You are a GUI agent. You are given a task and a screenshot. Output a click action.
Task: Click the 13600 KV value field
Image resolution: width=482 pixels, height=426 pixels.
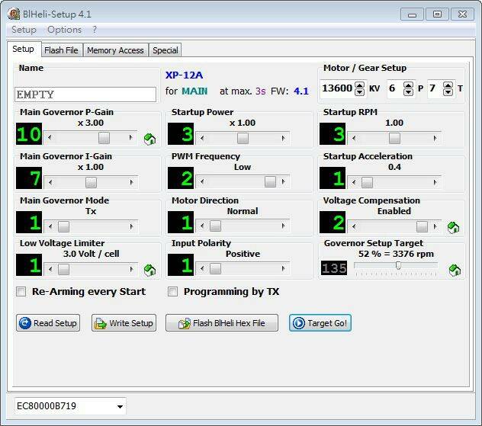pyautogui.click(x=337, y=88)
